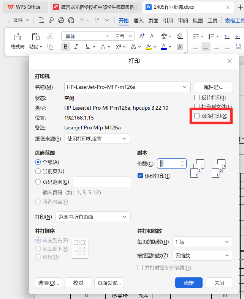
Task: Click the 关闭 button
Action: (219, 283)
